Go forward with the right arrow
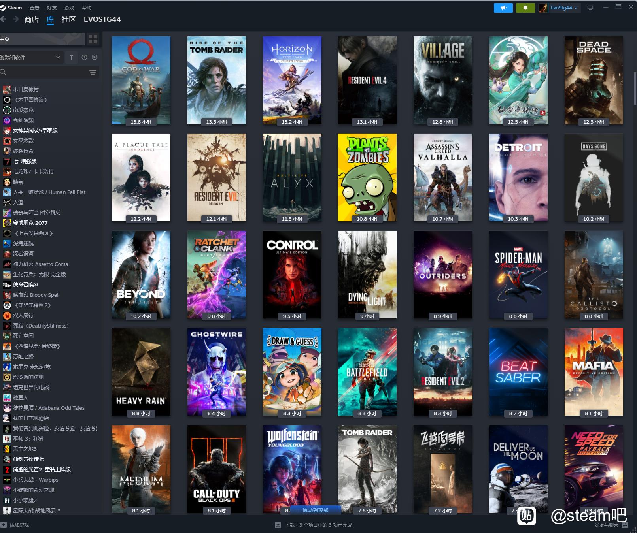This screenshot has height=533, width=637. pos(16,19)
